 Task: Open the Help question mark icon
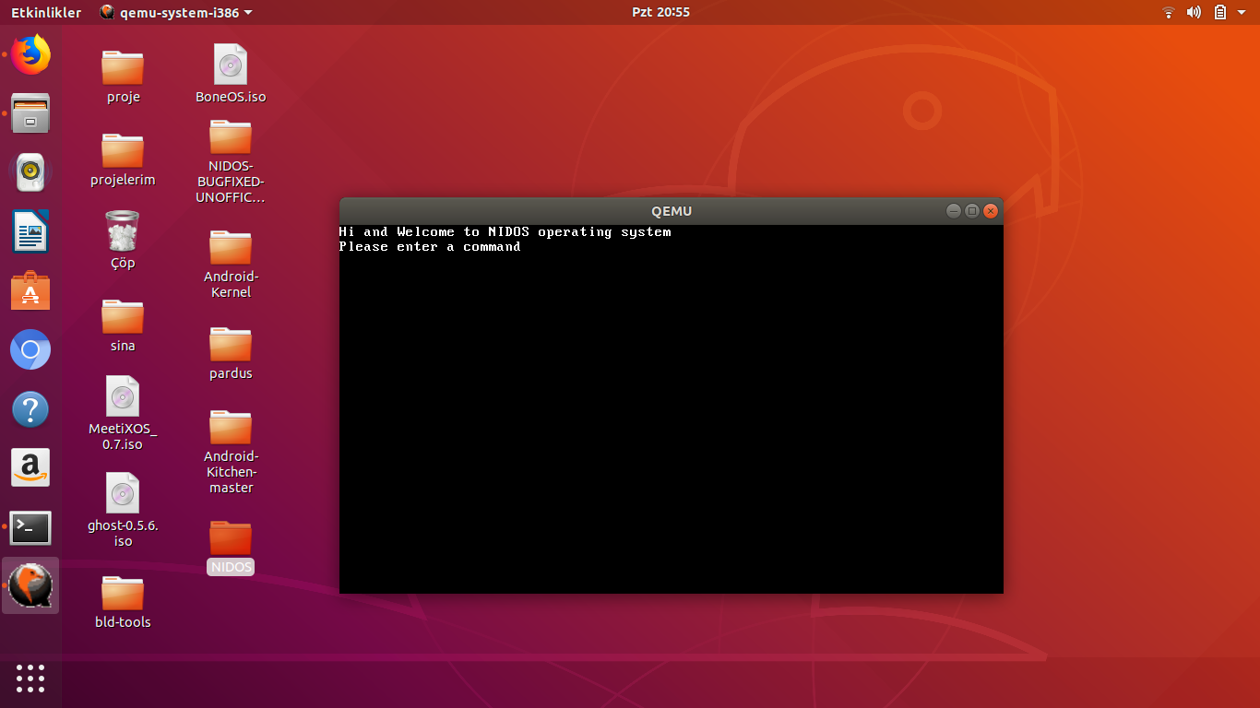coord(30,408)
